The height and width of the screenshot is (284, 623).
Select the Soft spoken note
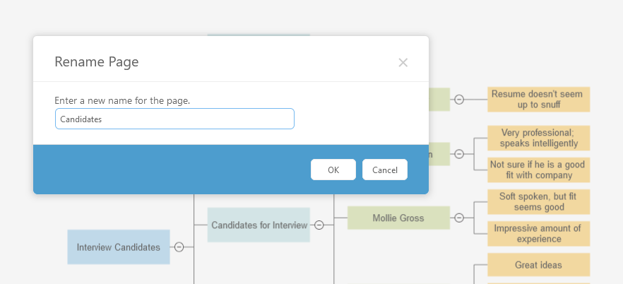pos(539,201)
